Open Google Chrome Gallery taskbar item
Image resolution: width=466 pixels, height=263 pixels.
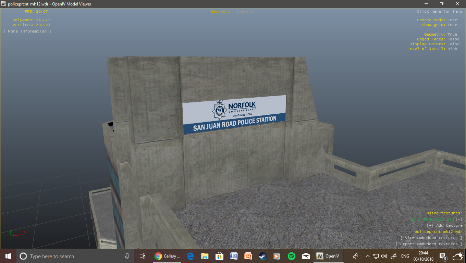(x=168, y=256)
